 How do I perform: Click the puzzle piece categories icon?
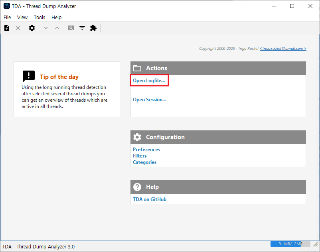coord(93,28)
